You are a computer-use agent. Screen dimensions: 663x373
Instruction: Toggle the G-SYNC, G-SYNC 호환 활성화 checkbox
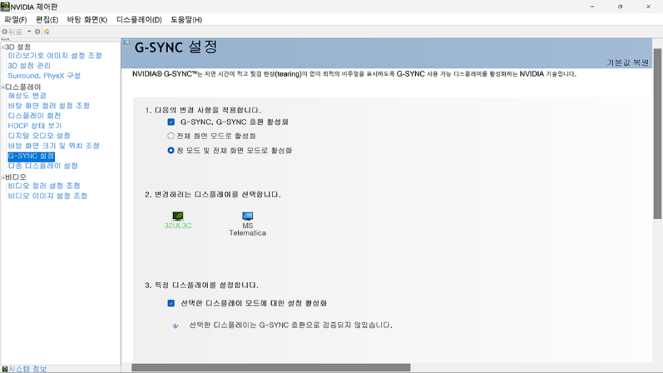171,122
